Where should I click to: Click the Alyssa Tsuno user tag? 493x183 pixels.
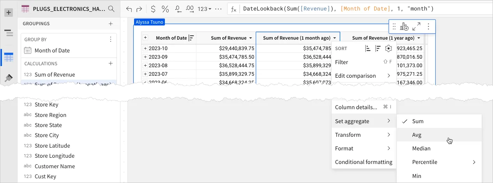(149, 23)
